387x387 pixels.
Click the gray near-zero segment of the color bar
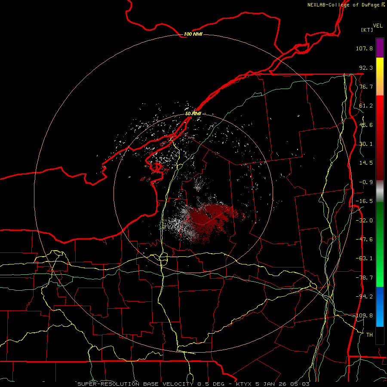(x=380, y=191)
